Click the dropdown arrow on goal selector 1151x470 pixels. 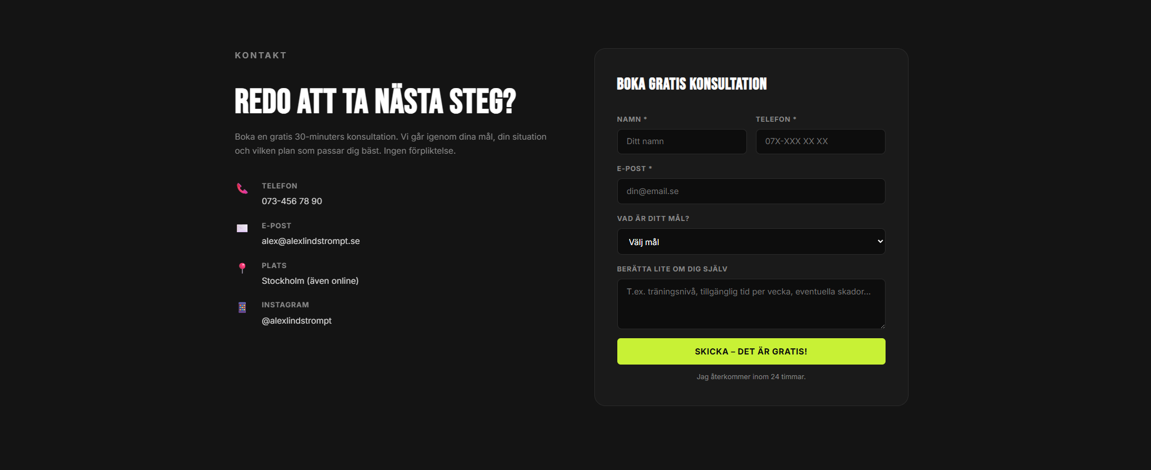[879, 242]
